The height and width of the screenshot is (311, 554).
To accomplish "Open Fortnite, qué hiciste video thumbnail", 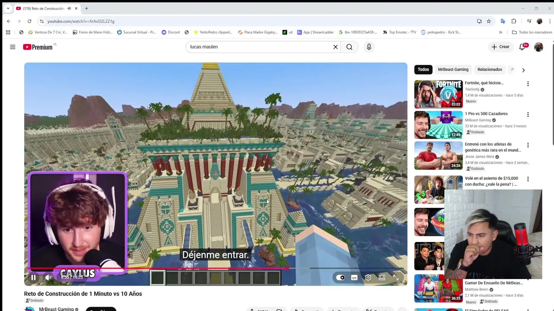I will click(x=438, y=94).
